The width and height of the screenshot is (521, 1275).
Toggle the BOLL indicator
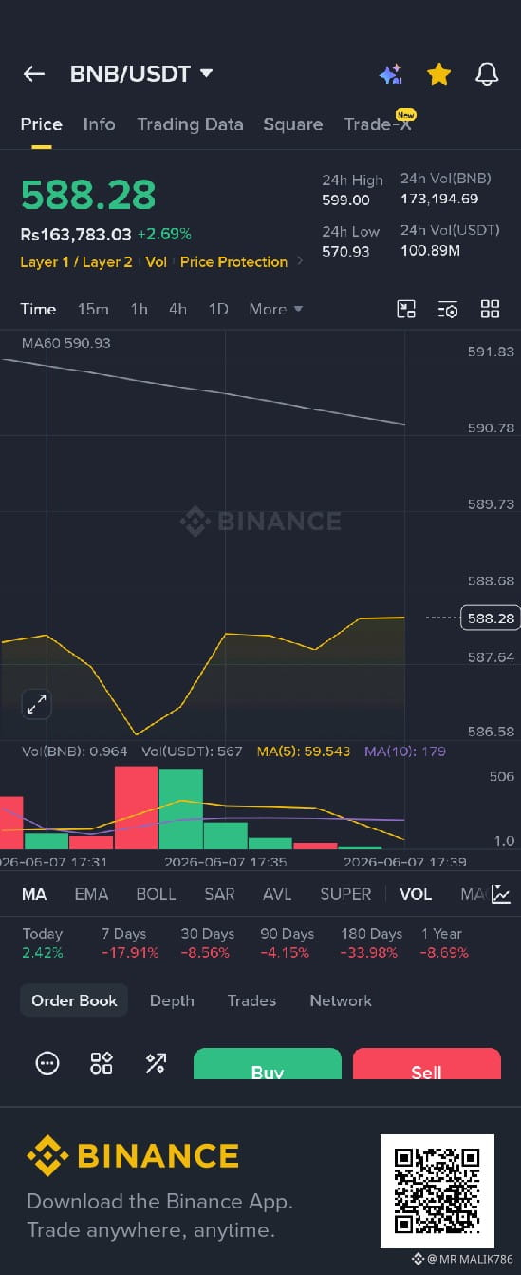[156, 894]
